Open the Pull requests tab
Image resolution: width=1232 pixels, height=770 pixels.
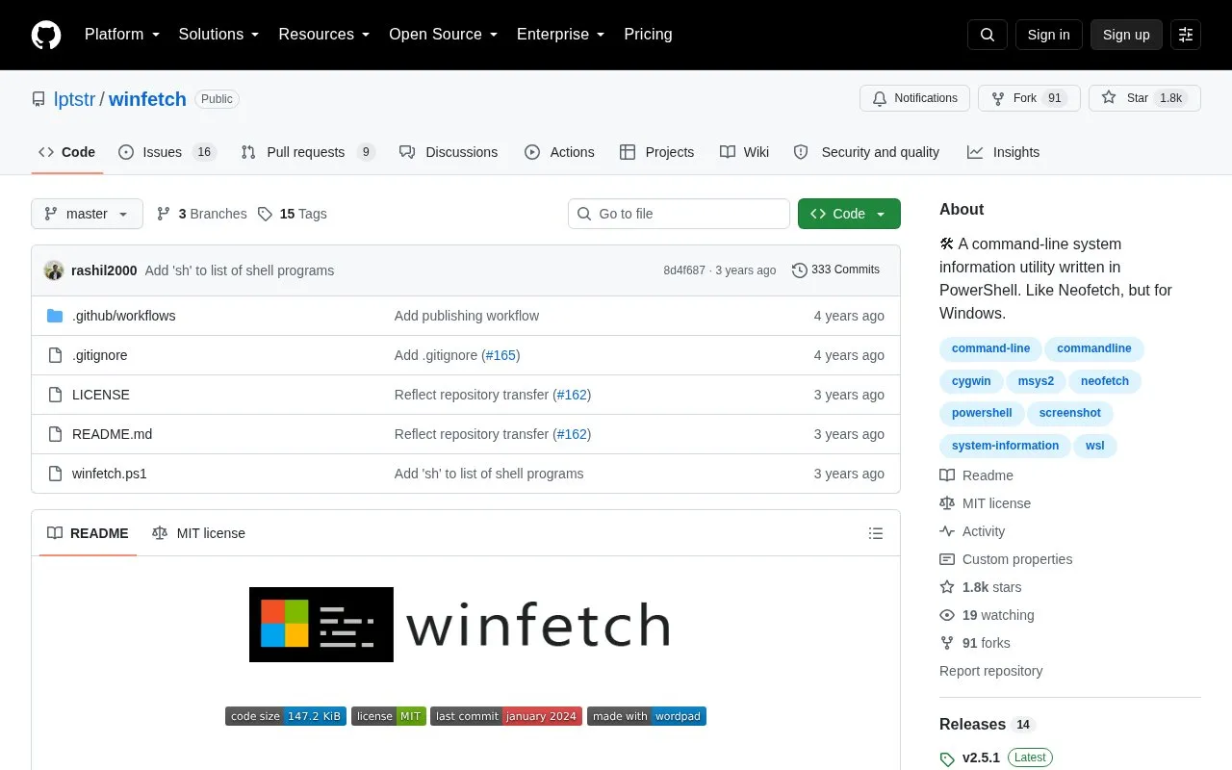[x=307, y=152]
